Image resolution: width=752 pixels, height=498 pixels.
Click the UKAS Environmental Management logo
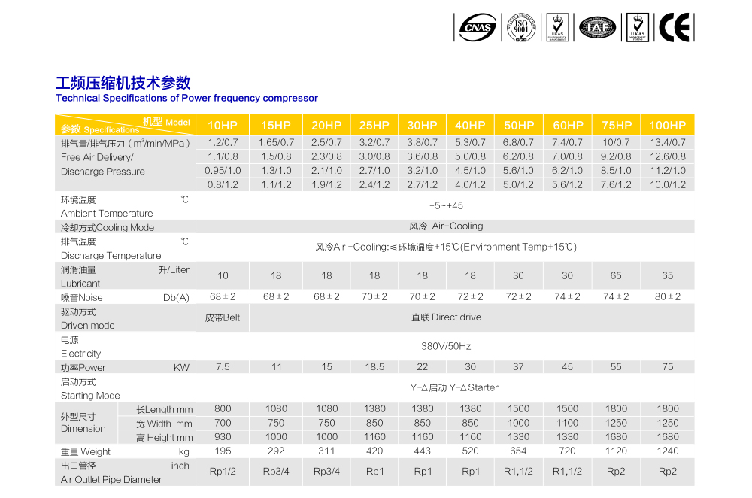tap(557, 27)
